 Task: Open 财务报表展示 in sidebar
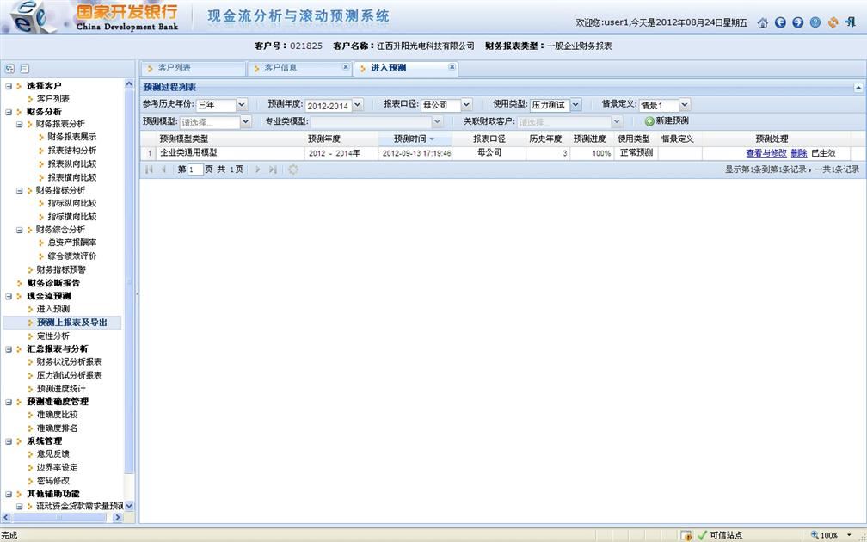(72, 137)
